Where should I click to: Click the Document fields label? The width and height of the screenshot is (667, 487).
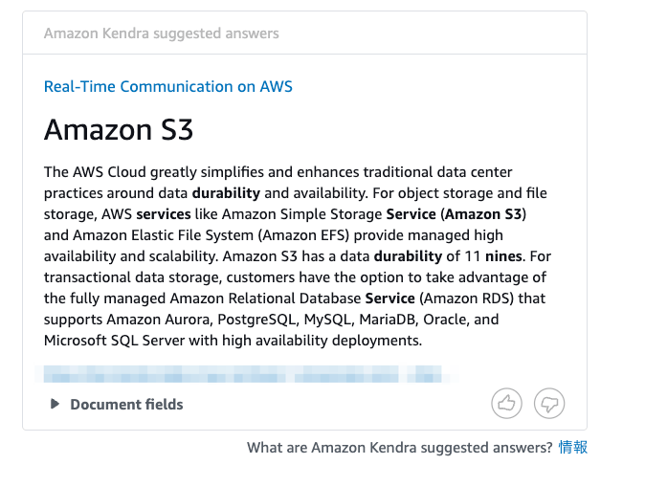coord(126,404)
